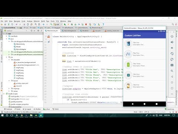Click the emulator sidebar back triangle
Viewport: 178px width, 134px height.
click(172, 77)
